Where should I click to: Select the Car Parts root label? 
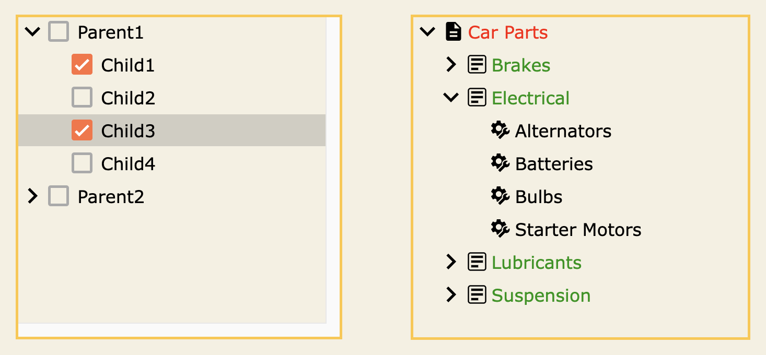click(x=508, y=32)
